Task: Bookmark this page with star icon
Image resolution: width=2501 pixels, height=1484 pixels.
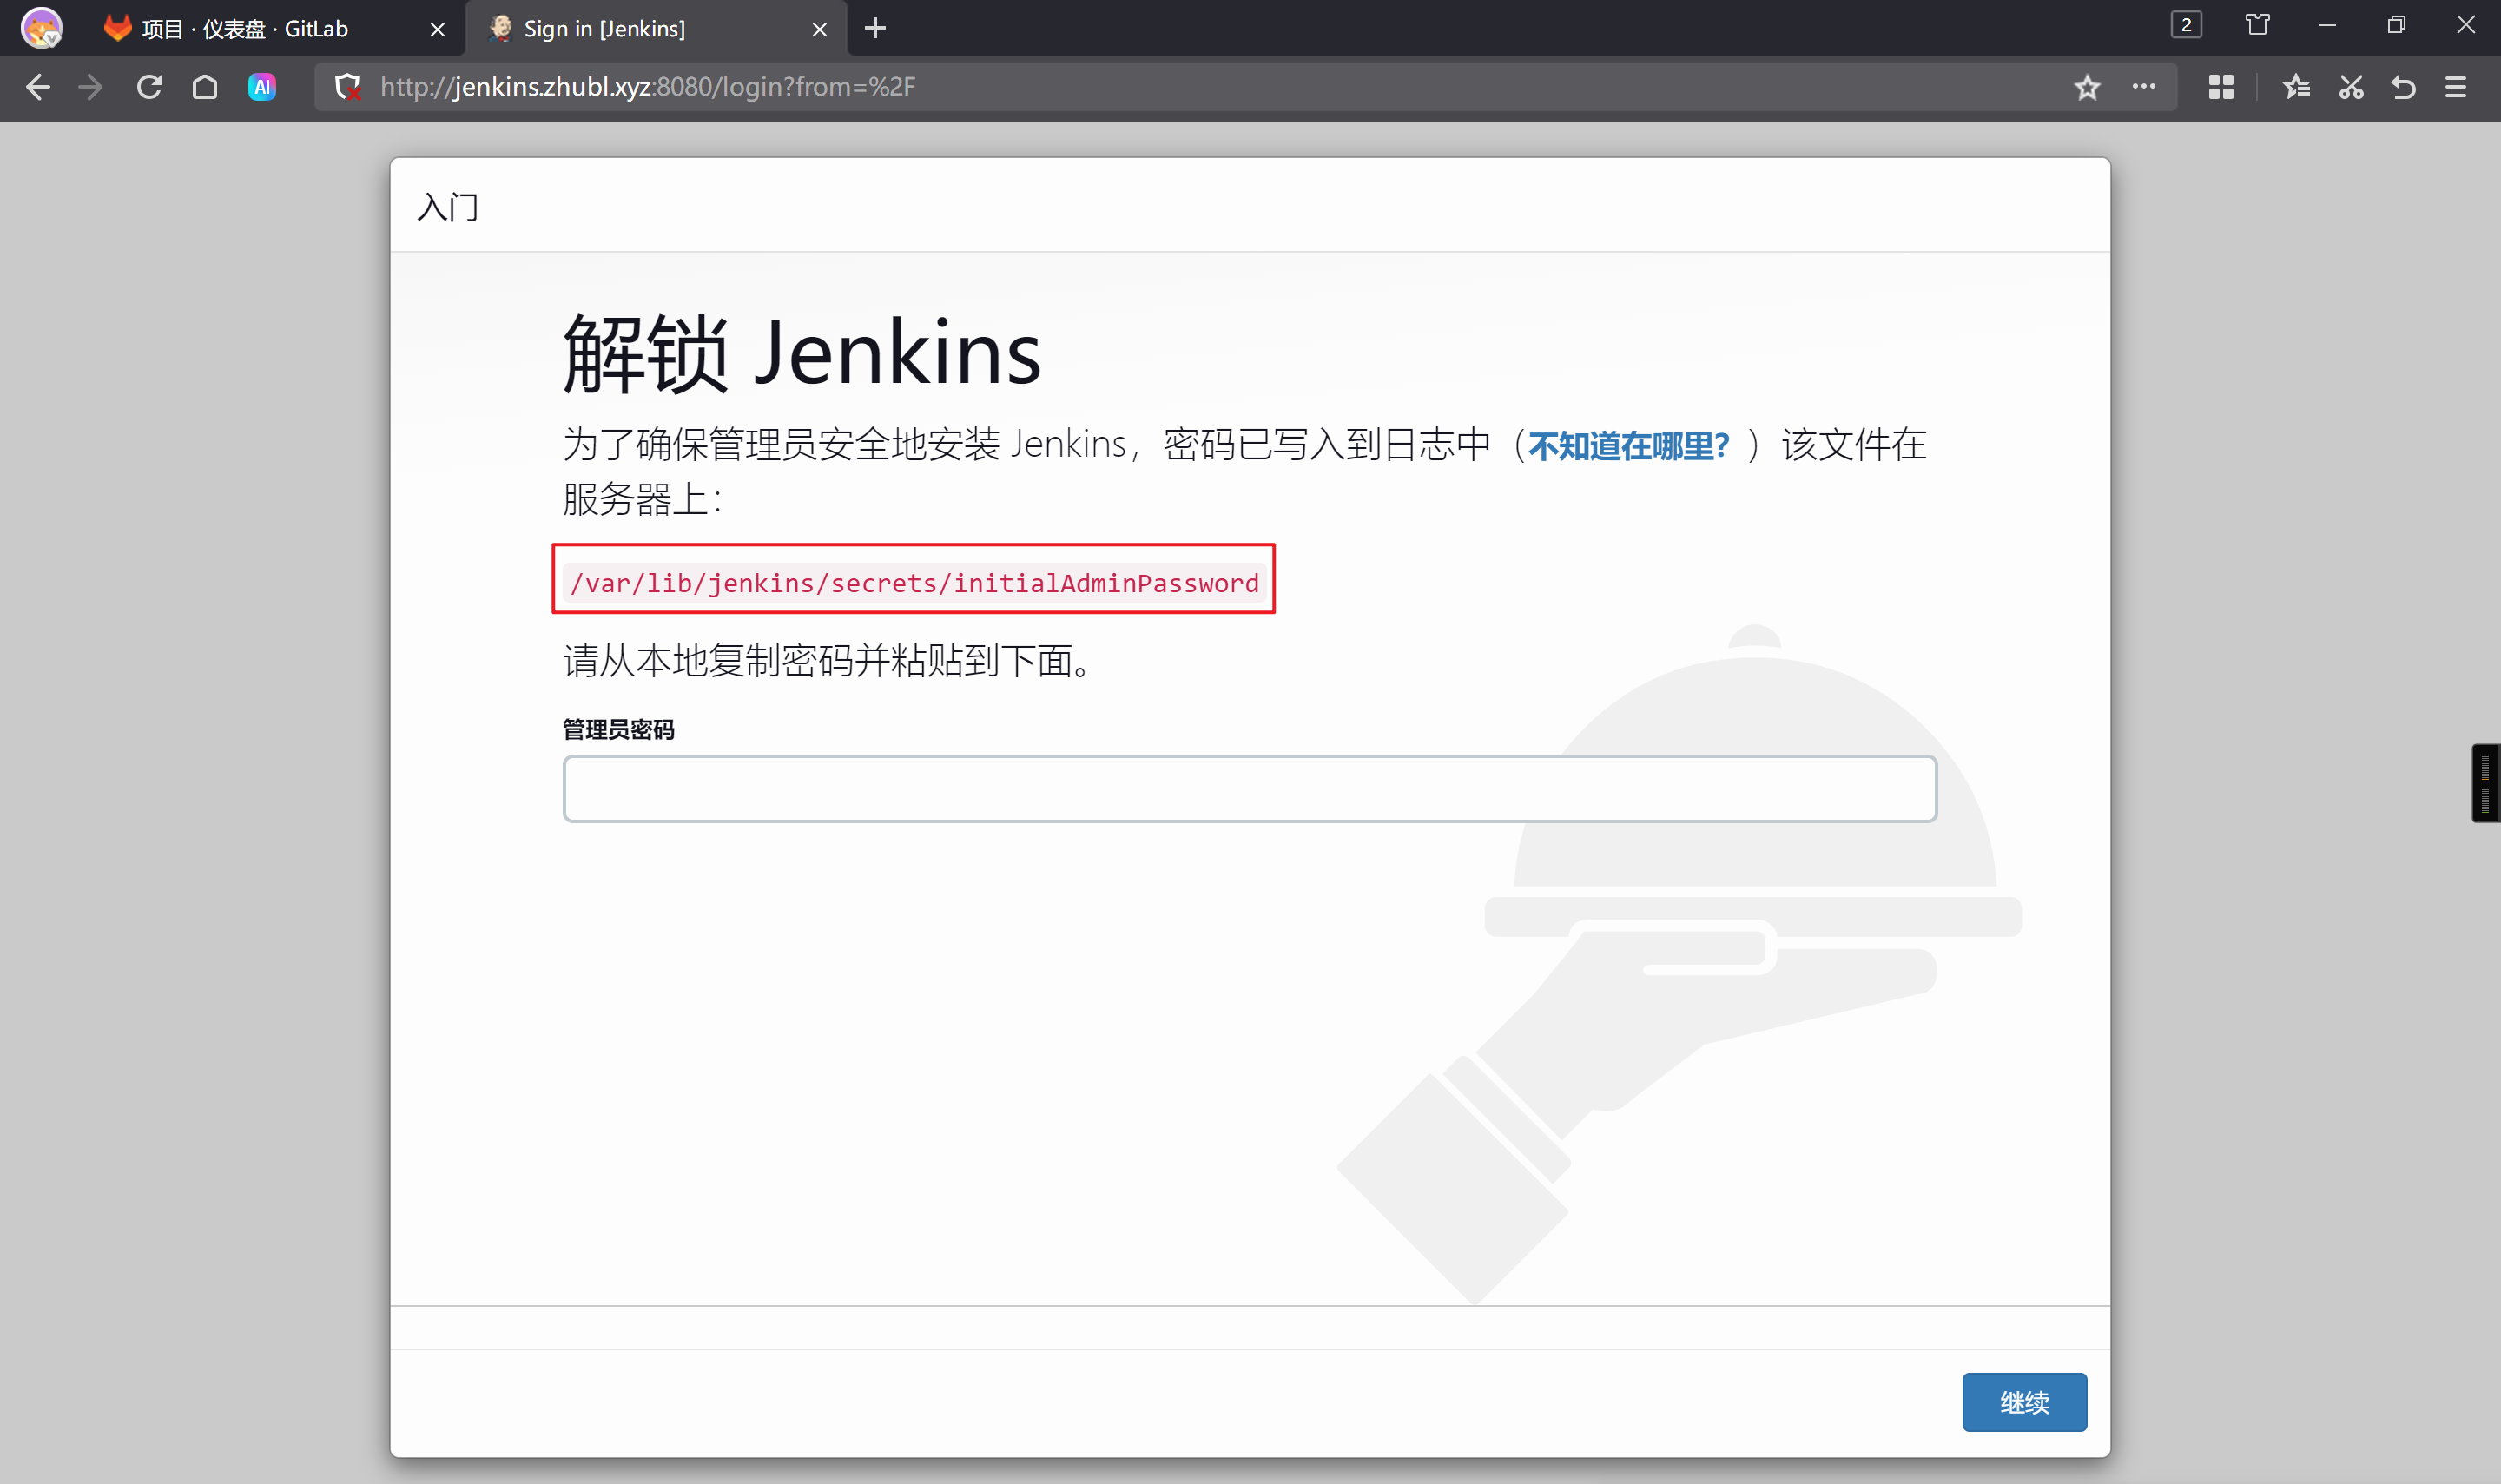Action: click(2086, 87)
